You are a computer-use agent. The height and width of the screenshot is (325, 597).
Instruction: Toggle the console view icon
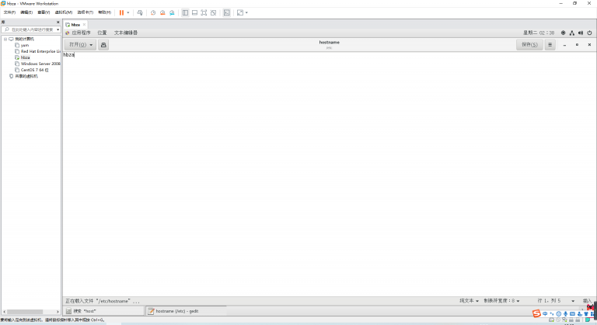coord(226,12)
